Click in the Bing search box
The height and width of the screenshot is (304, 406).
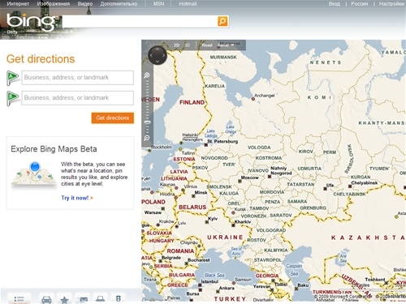[140, 21]
